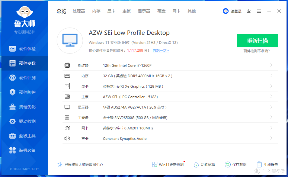Click 英特尔 Wi-Fi 6 AX201 160MHz text
Viewport: 288px width, 177px height.
(128, 128)
